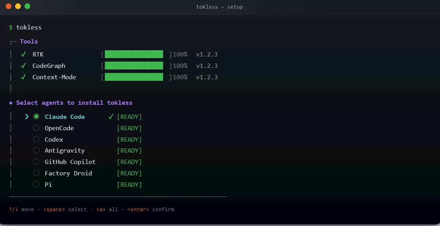
Task: Click the [READY] status next to OpenCode
Action: tap(129, 128)
